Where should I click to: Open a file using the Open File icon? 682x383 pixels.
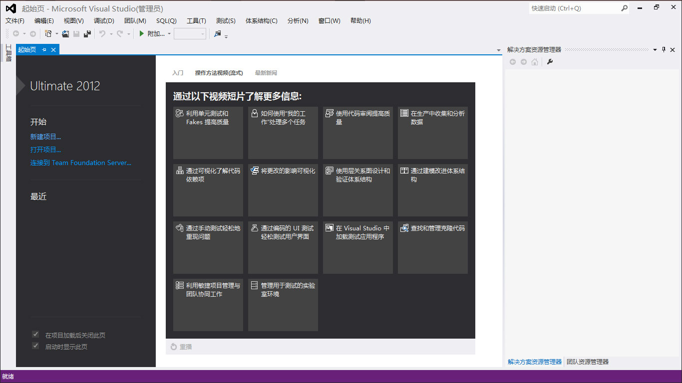click(66, 34)
